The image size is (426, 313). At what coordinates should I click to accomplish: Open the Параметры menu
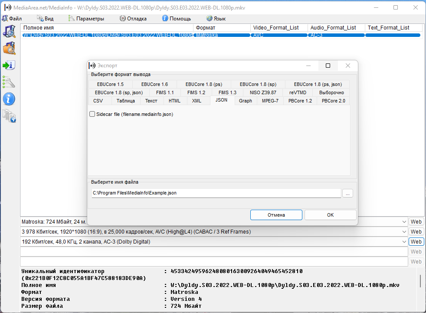pos(86,19)
